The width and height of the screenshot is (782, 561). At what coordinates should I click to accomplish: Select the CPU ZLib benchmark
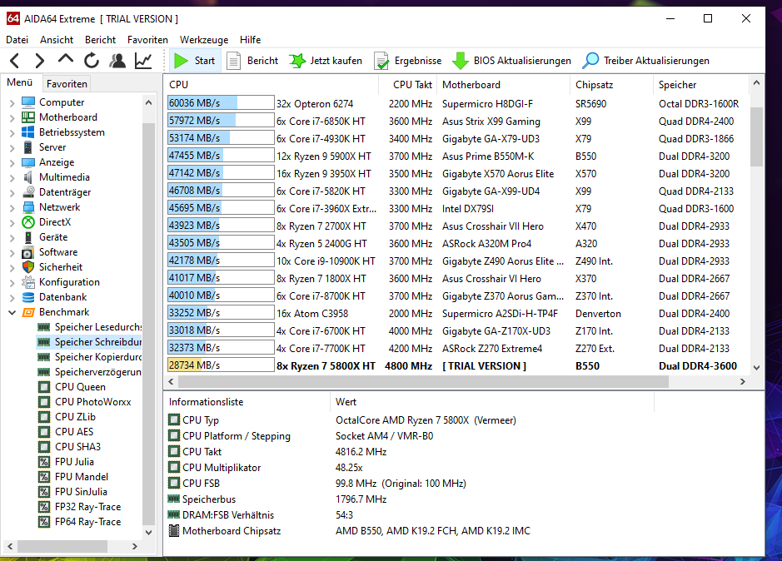pos(67,417)
